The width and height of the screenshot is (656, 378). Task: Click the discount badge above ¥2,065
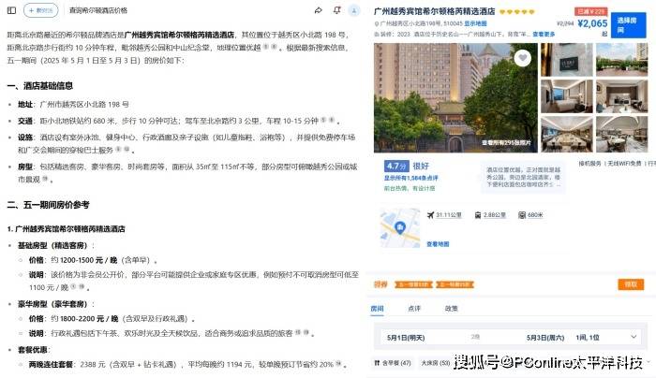[590, 11]
